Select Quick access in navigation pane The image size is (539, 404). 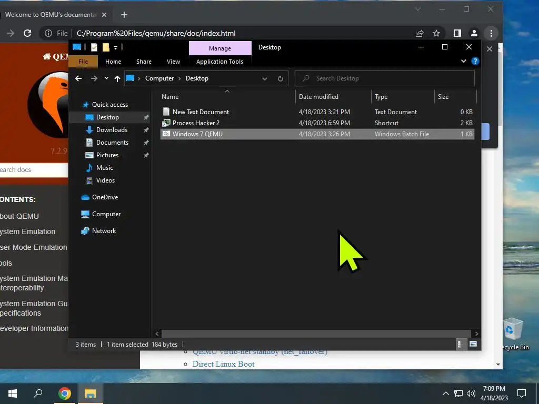(110, 105)
